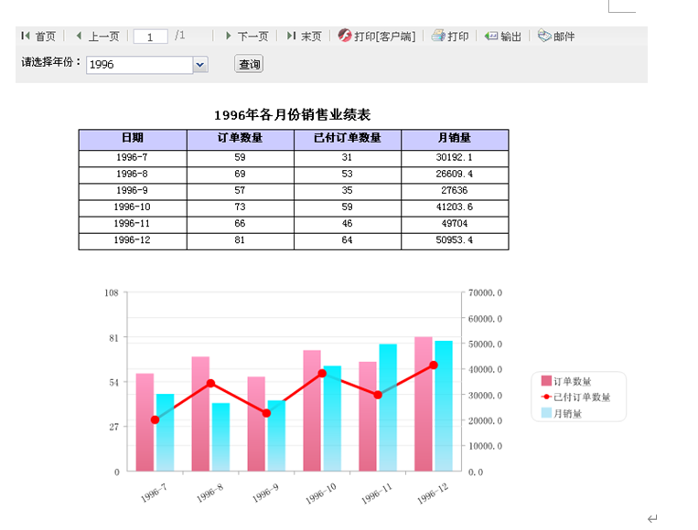Viewport: 698px width, 530px height.
Task: Click the 月销量 cyan legend swatch
Action: (x=546, y=413)
